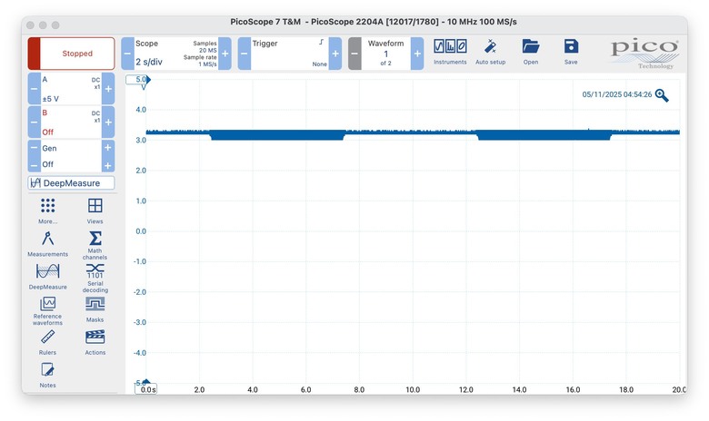Open the Trigger settings panel
The height and width of the screenshot is (421, 709).
click(x=290, y=54)
